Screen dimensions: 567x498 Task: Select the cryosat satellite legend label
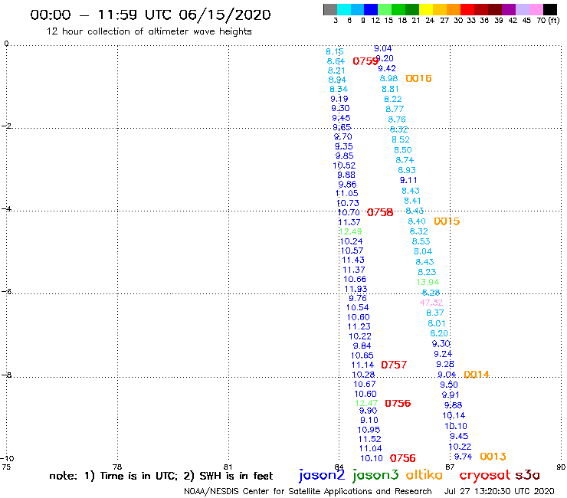[484, 476]
